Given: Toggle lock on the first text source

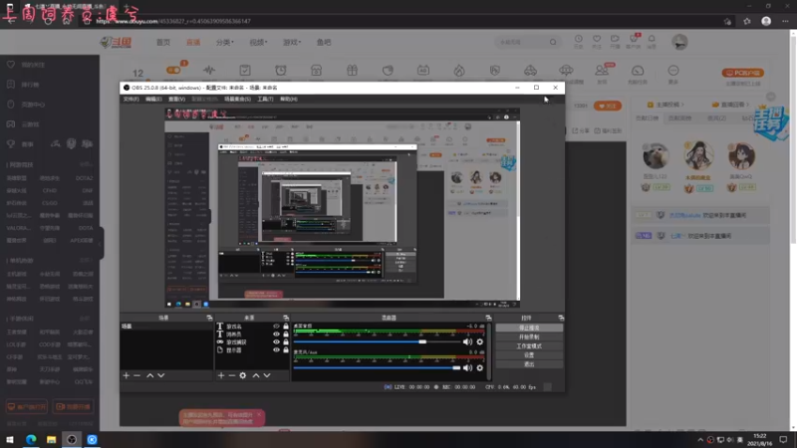Looking at the screenshot, I should coord(286,327).
